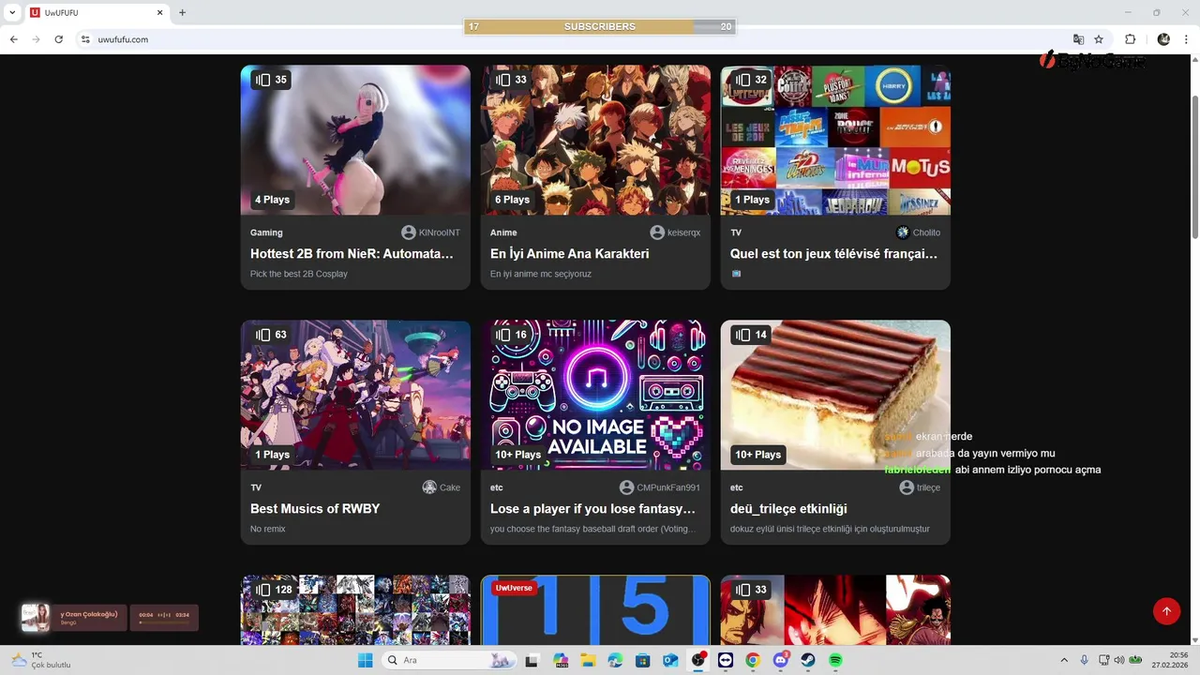
Task: Open Outlook from the taskbar
Action: pyautogui.click(x=670, y=660)
